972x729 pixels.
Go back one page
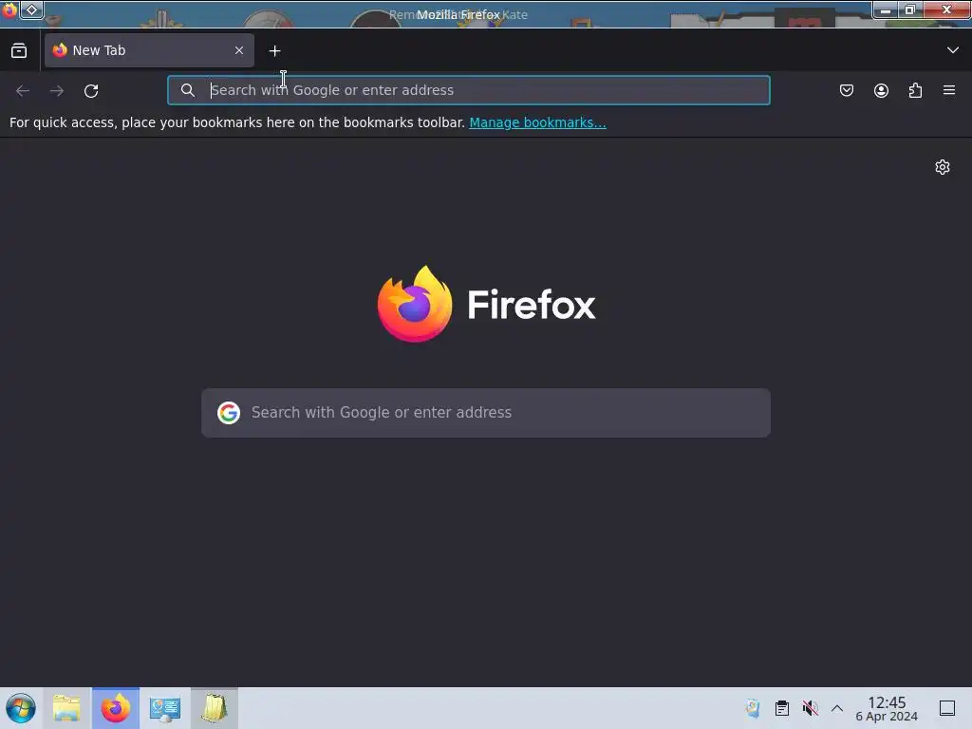pos(23,90)
